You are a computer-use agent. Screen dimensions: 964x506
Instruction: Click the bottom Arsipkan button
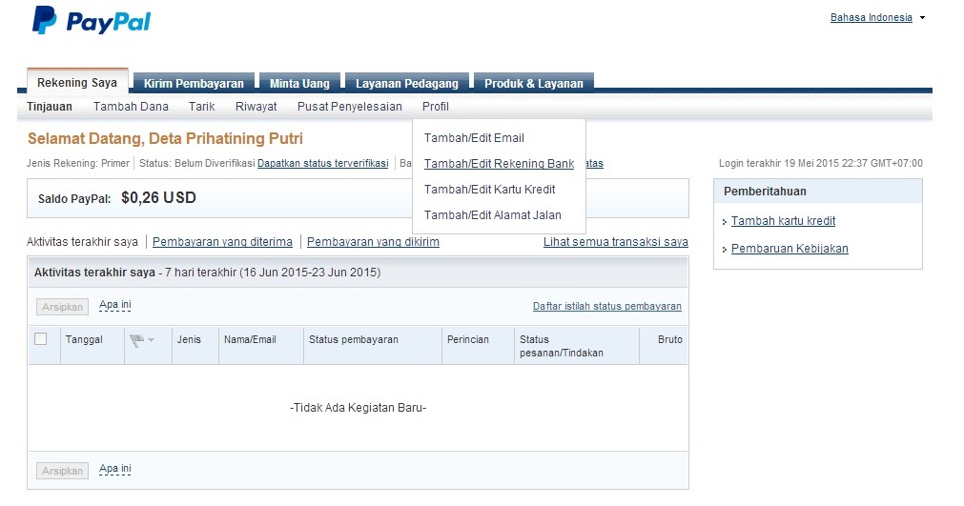62,471
